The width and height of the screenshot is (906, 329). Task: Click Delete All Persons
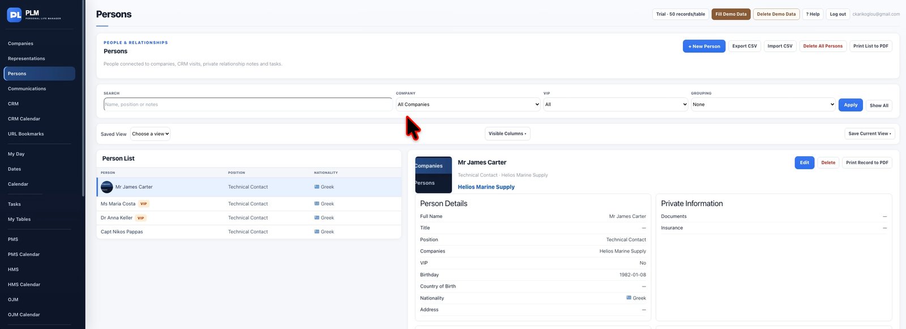click(823, 46)
